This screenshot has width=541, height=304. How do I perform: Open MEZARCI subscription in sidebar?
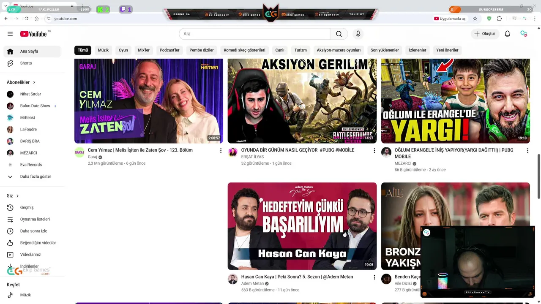pyautogui.click(x=32, y=153)
